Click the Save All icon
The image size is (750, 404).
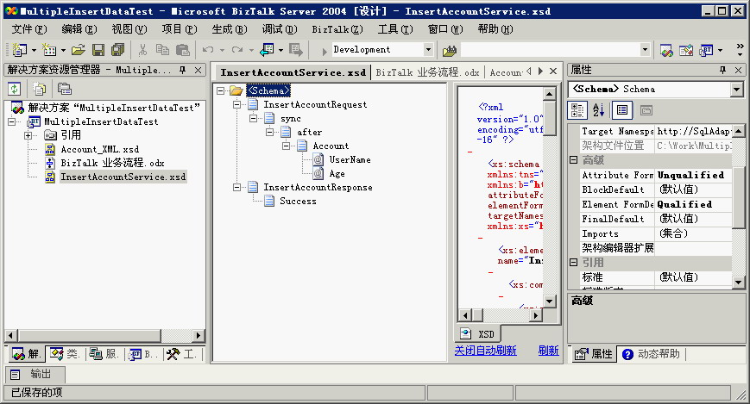coord(117,50)
